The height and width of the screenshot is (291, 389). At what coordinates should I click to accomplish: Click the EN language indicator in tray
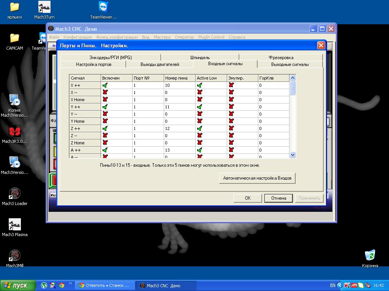point(333,285)
